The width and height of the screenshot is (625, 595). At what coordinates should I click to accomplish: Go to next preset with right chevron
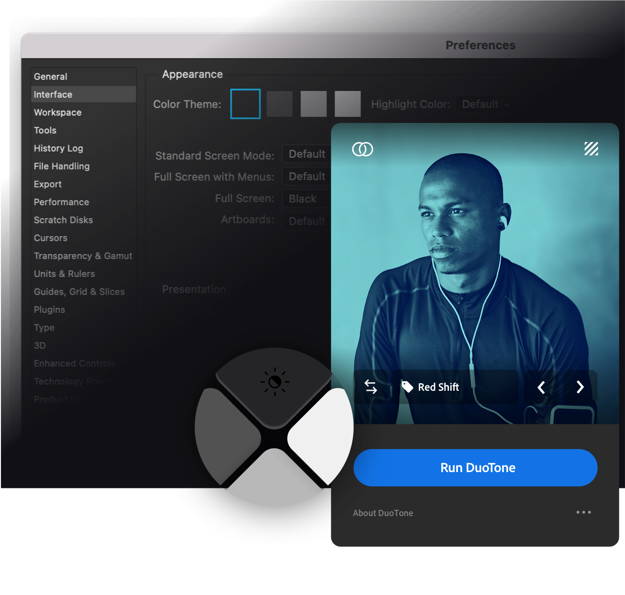click(580, 387)
